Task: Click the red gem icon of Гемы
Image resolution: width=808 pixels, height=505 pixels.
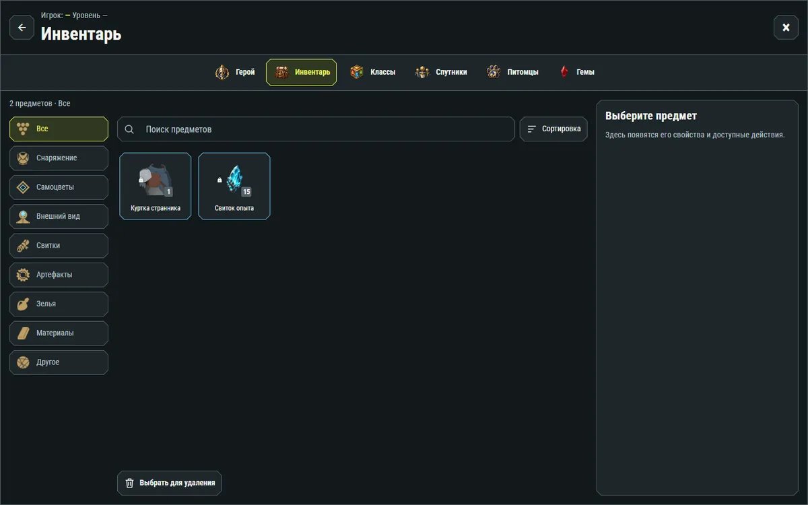Action: [x=564, y=72]
